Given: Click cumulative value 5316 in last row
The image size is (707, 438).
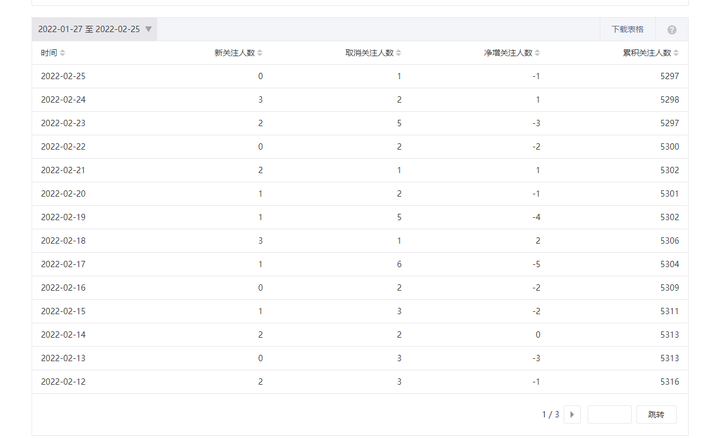Looking at the screenshot, I should pyautogui.click(x=669, y=382).
